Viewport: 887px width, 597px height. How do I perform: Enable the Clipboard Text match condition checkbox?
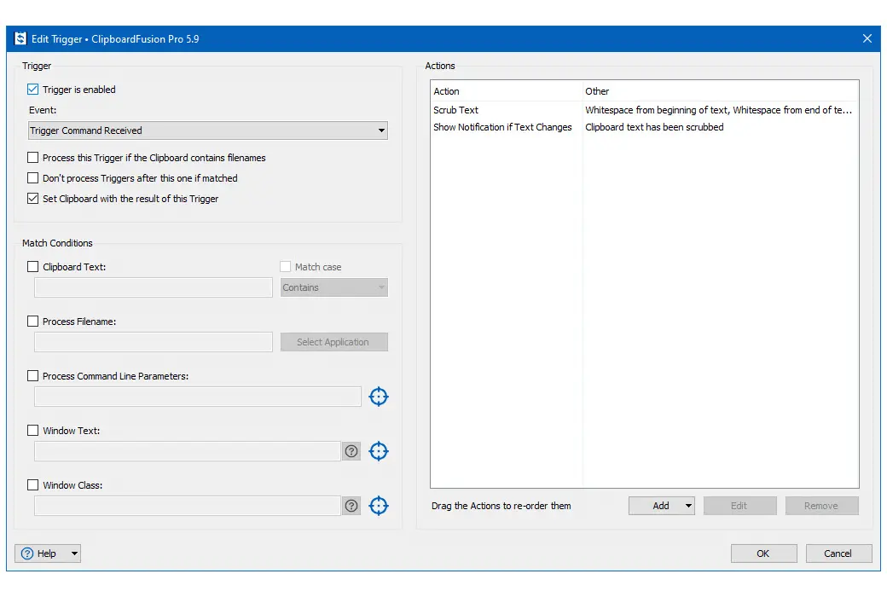pyautogui.click(x=32, y=267)
